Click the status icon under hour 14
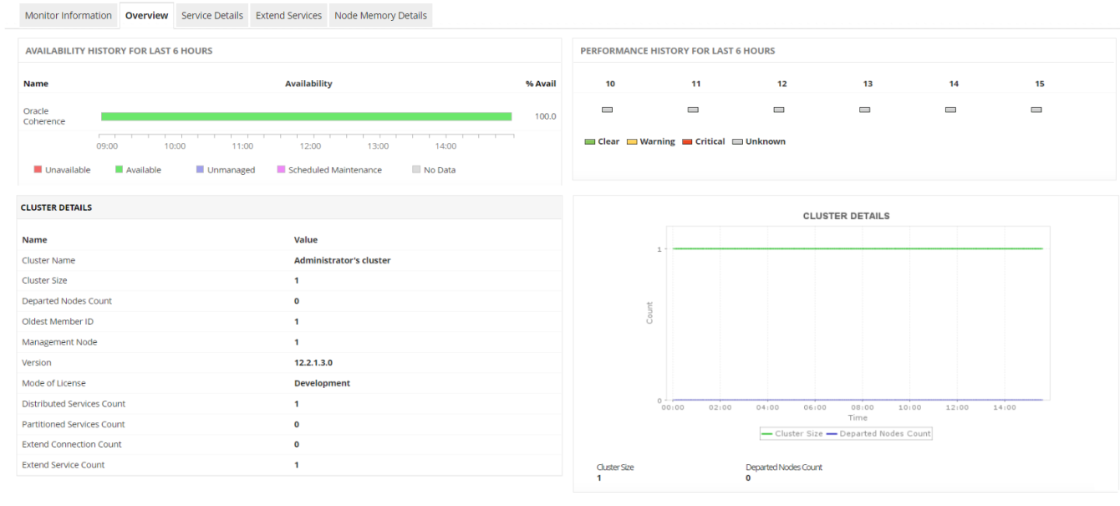This screenshot has width=1120, height=506. [950, 110]
